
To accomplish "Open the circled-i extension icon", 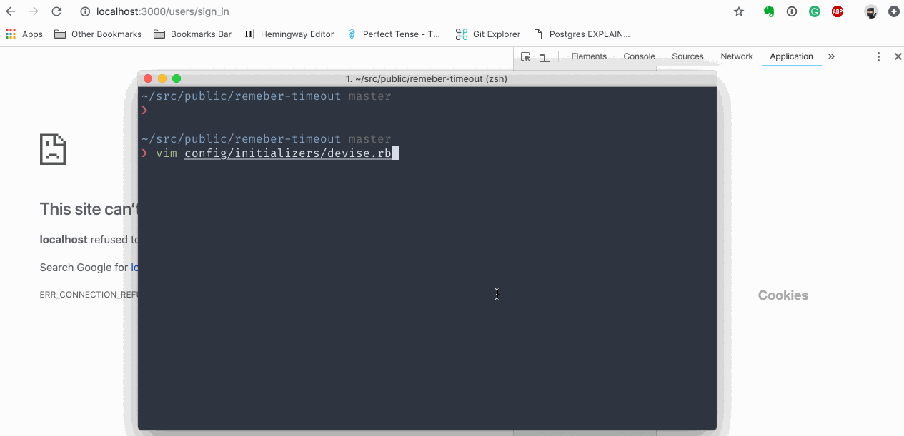I will [792, 11].
